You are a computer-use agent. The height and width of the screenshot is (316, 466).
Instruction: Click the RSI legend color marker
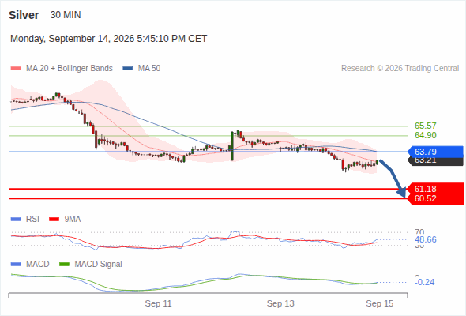(x=16, y=220)
